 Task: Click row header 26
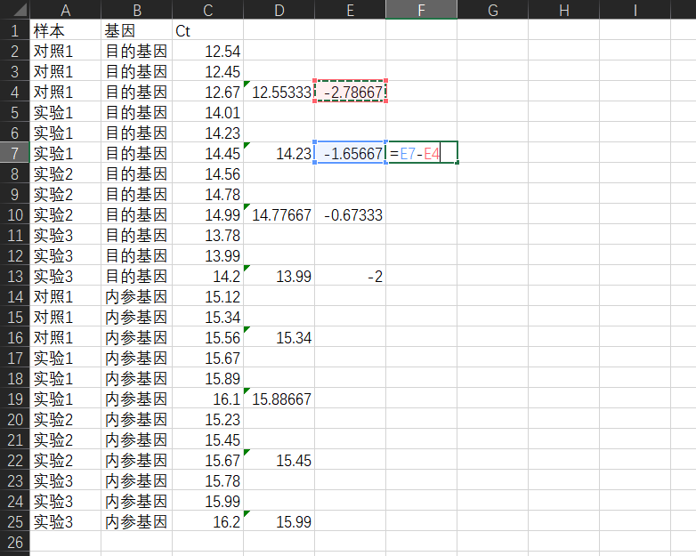14,542
